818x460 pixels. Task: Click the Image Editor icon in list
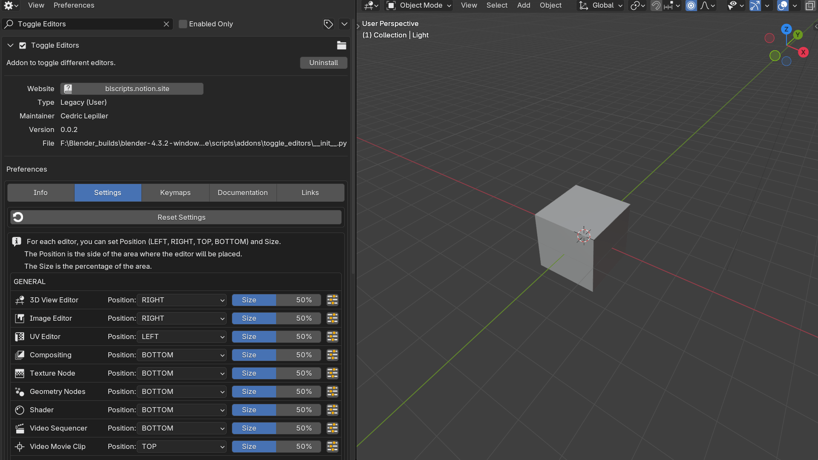click(20, 319)
